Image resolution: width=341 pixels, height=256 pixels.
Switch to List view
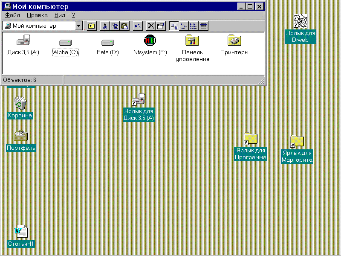pyautogui.click(x=194, y=26)
